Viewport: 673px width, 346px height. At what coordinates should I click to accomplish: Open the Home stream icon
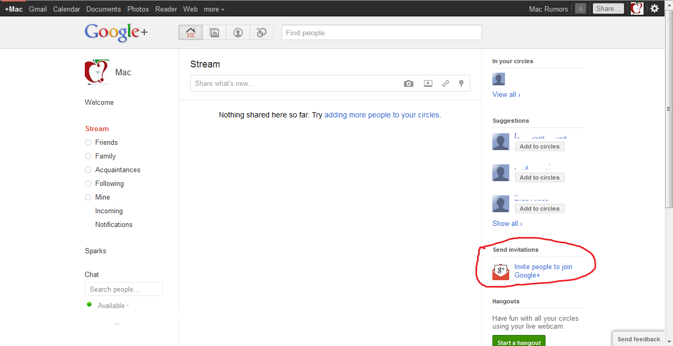191,33
